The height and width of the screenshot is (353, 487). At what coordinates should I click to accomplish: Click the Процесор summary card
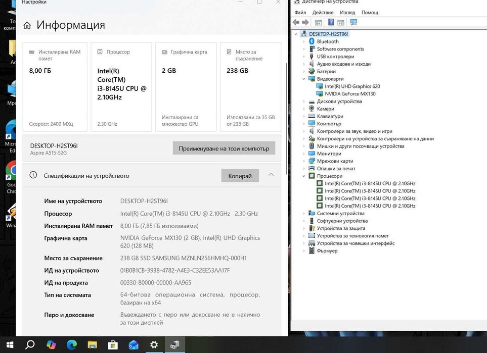(121, 87)
